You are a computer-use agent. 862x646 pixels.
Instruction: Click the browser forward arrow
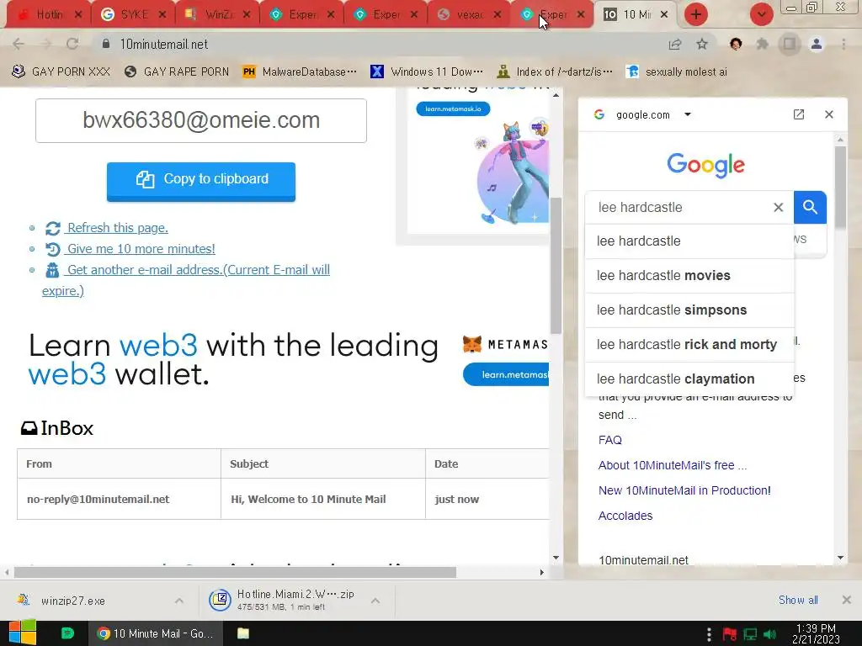(x=45, y=44)
